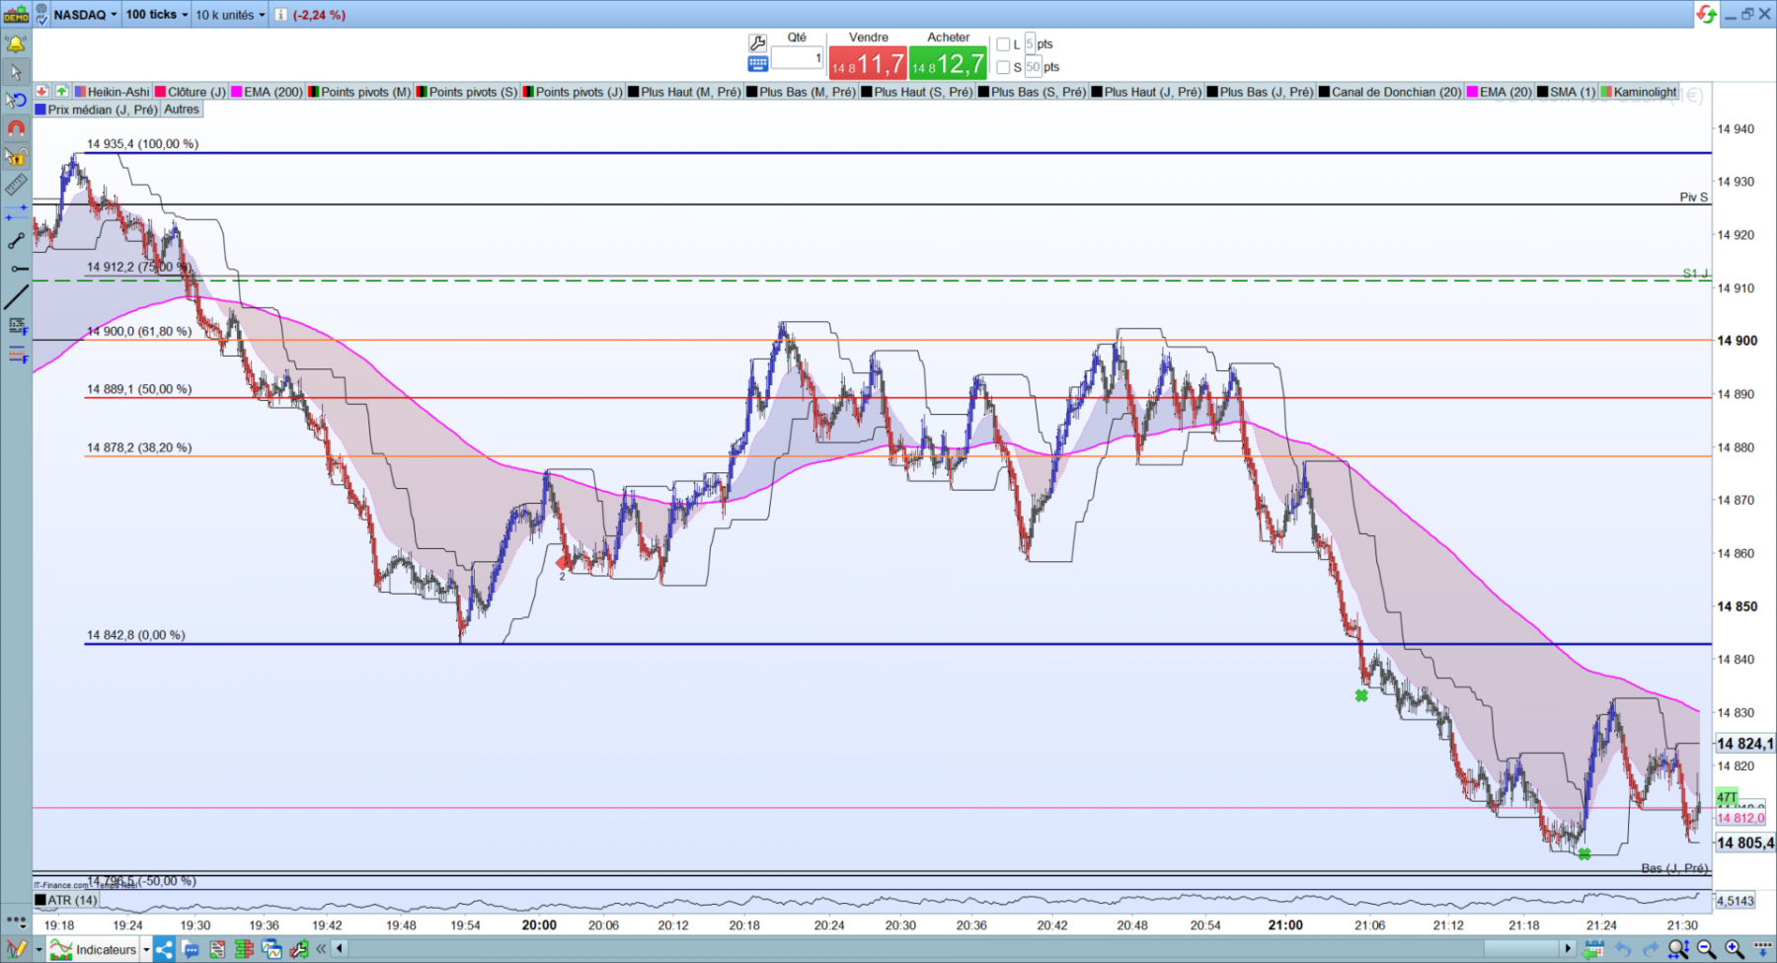Open the Prix médian (J, Pré) tab
Screen dimensions: 1777x963
click(96, 110)
